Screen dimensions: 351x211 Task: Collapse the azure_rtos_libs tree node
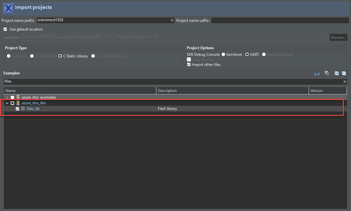pyautogui.click(x=7, y=103)
